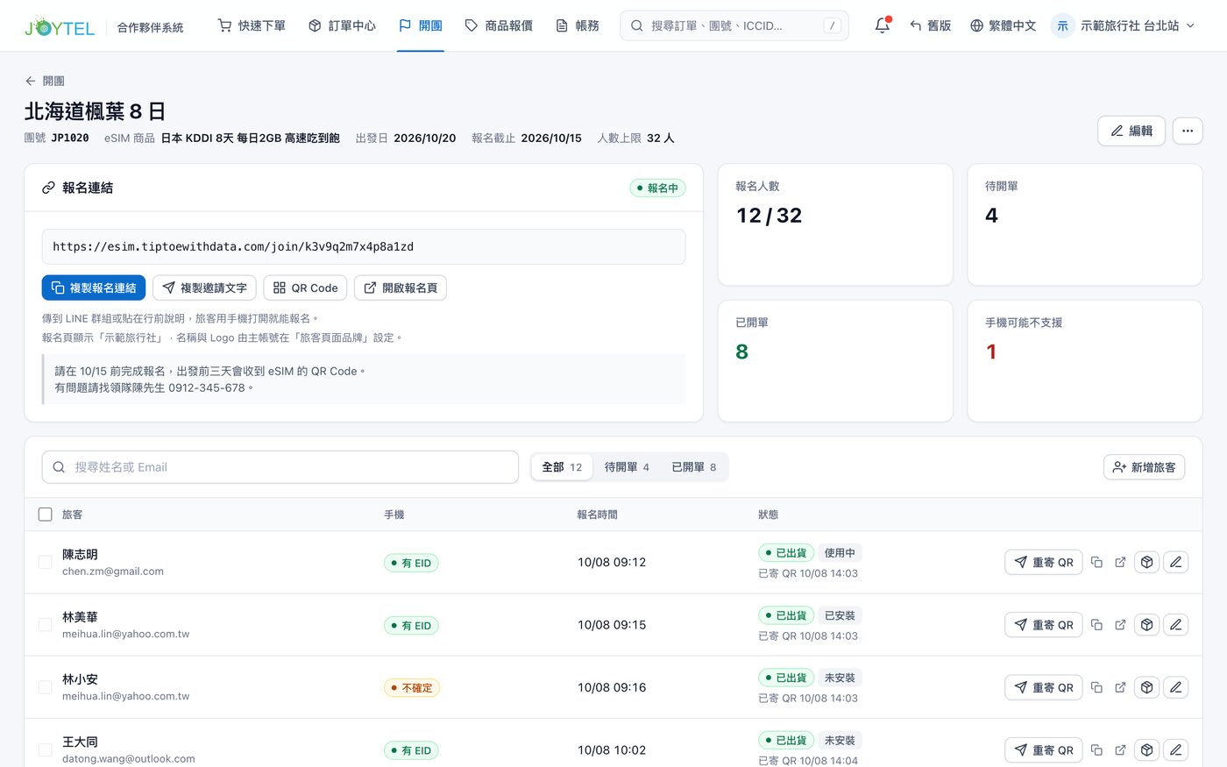Click the 編輯 button for this tour
1227x767 pixels.
[1131, 131]
